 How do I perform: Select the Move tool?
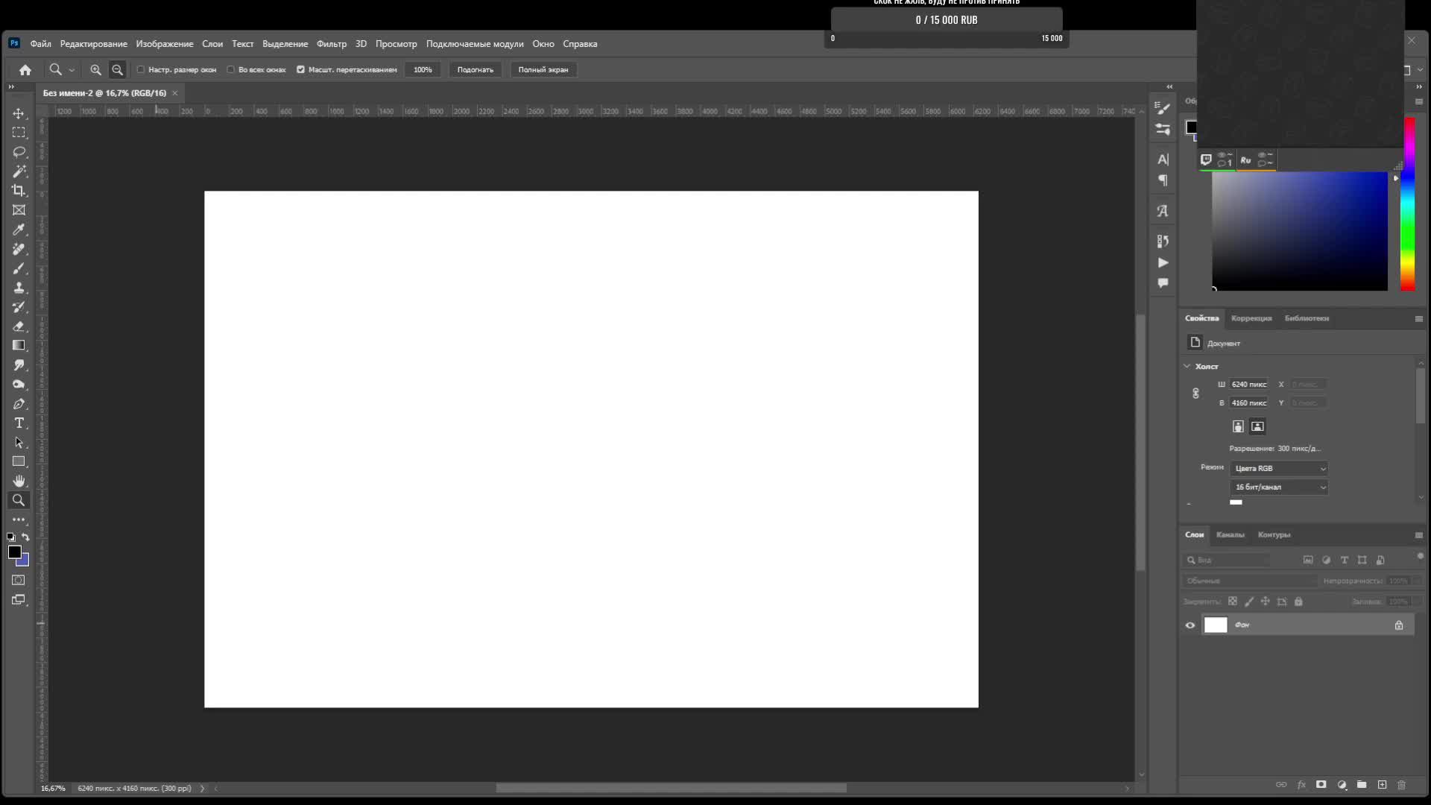coord(19,113)
